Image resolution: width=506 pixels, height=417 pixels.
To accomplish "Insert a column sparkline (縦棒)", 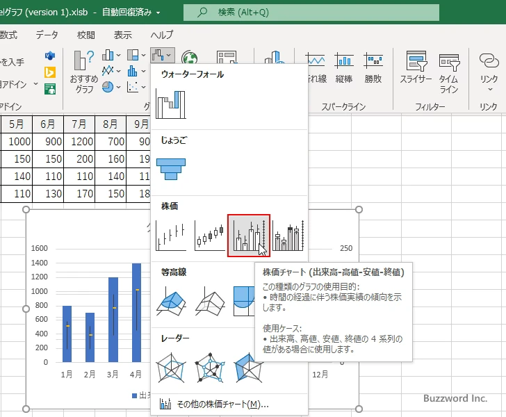I will coord(344,68).
